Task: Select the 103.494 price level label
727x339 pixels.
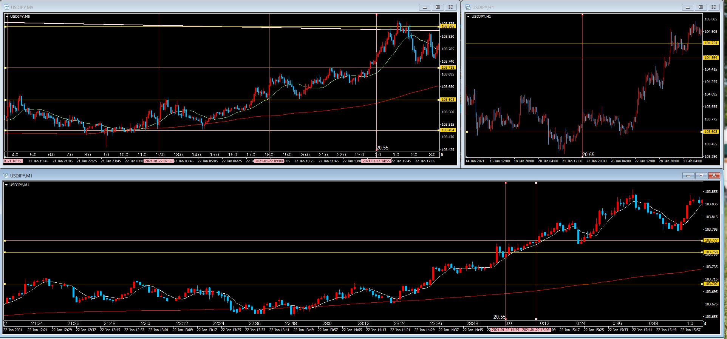Action: pos(448,130)
